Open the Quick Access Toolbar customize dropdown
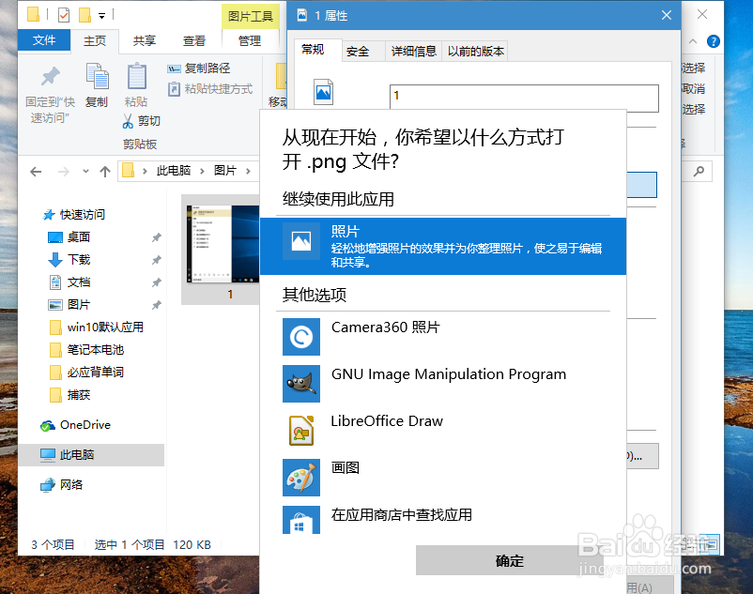 100,15
